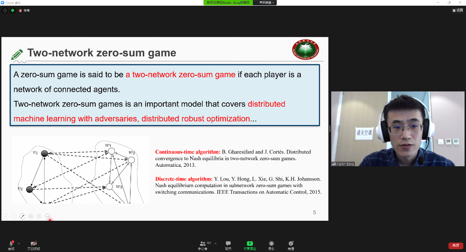Click the speaker's video thumbnail

397,128
